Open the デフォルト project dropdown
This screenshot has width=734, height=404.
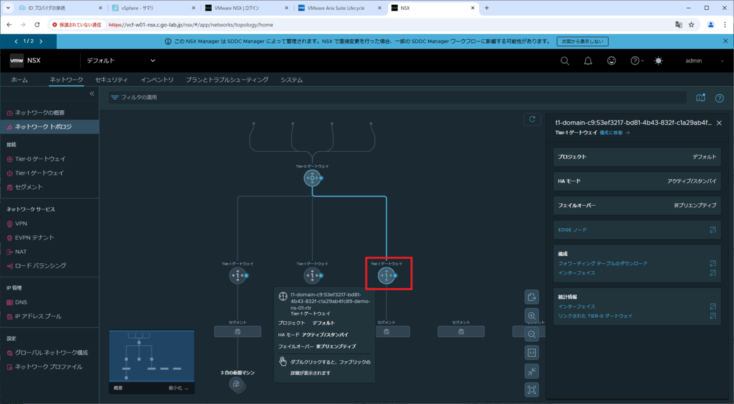point(120,61)
